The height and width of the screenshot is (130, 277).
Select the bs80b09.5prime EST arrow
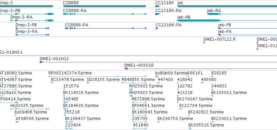[x=157, y=76]
